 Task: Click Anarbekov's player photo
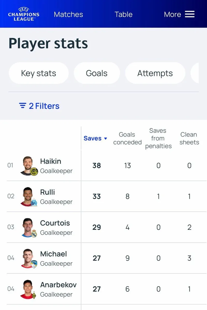click(28, 289)
